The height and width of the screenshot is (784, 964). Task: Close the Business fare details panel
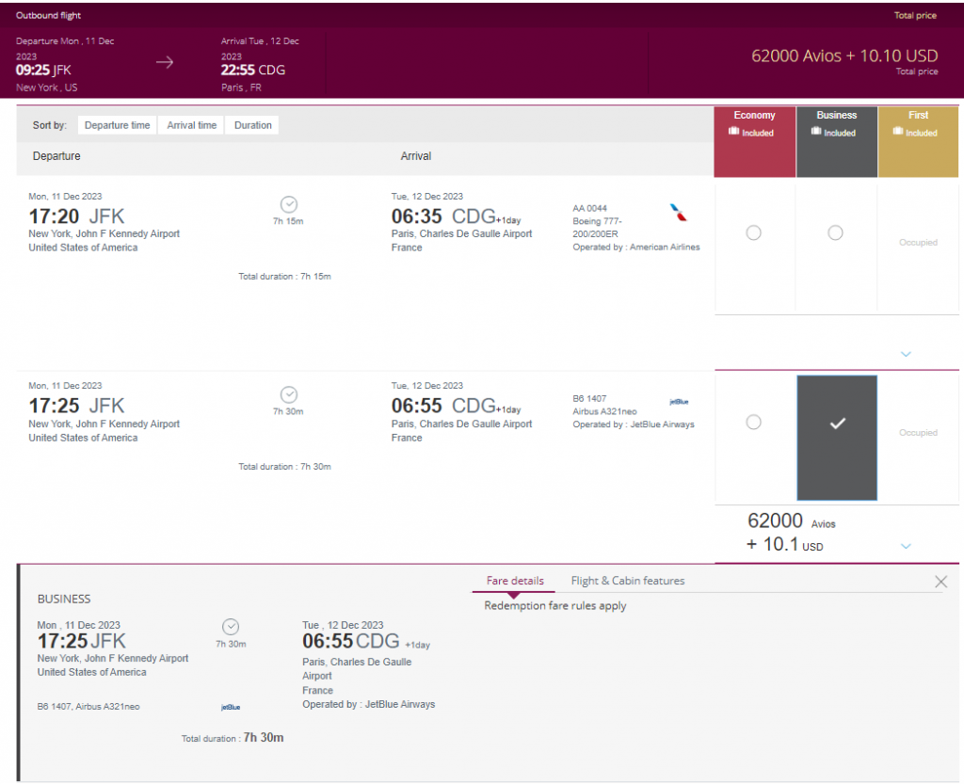[x=940, y=582]
